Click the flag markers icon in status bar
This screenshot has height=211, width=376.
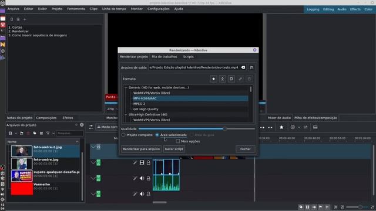(x=321, y=207)
